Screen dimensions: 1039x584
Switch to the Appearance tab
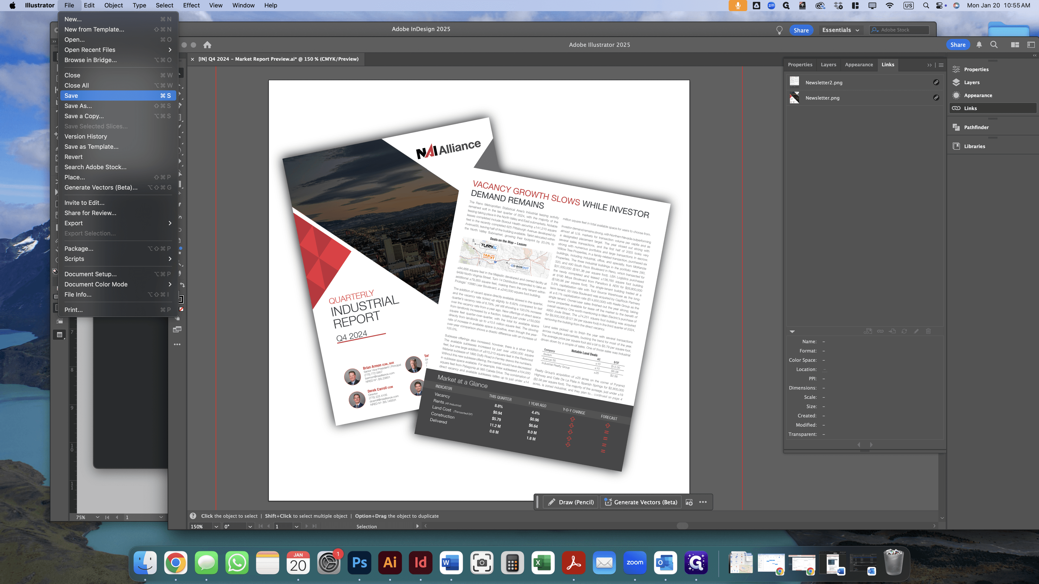859,65
